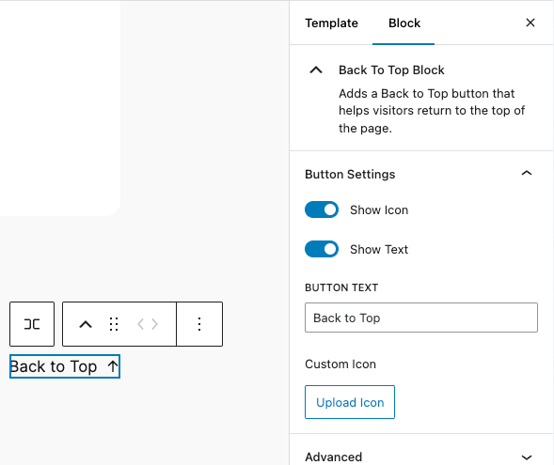Click the block drag handle dots
This screenshot has height=465, width=554.
(114, 324)
